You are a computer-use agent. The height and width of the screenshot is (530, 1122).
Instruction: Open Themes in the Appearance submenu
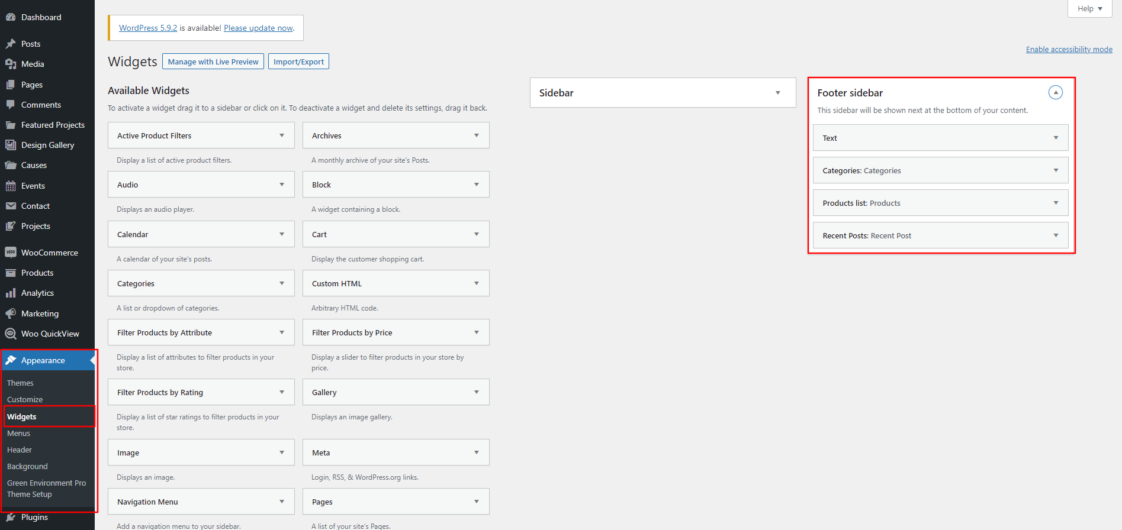(20, 383)
